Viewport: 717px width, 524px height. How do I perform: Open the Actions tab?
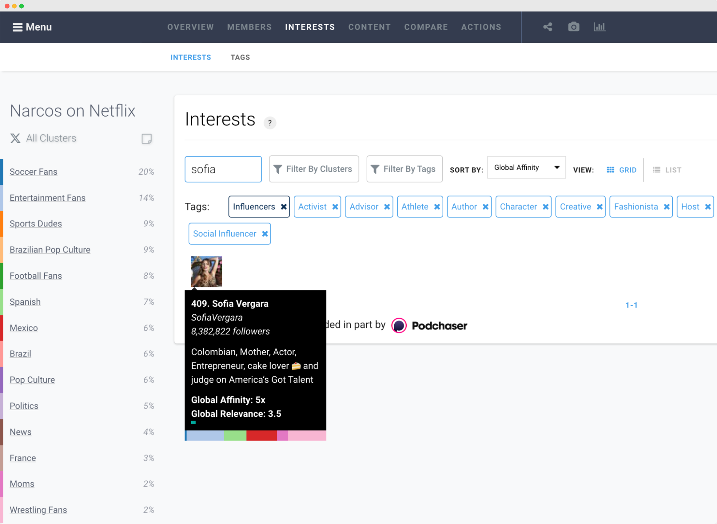(481, 27)
